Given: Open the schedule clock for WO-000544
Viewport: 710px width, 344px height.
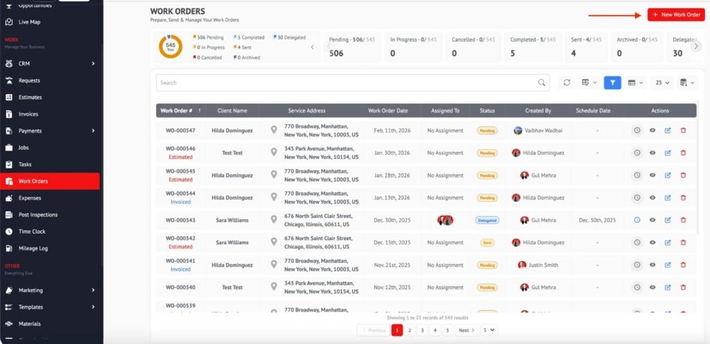Looking at the screenshot, I should tap(637, 198).
